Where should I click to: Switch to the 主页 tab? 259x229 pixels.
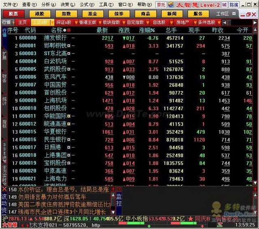click(x=23, y=22)
